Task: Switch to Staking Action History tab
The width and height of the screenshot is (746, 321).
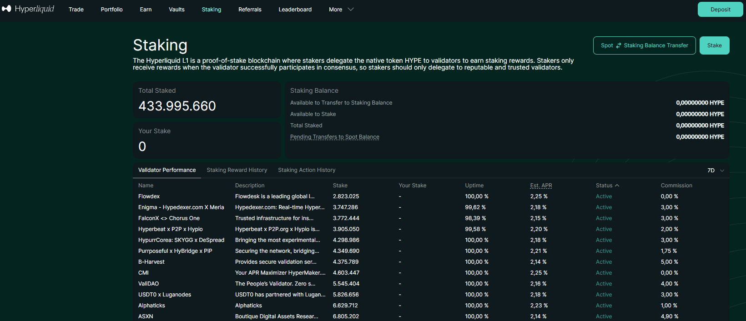Action: (x=307, y=170)
